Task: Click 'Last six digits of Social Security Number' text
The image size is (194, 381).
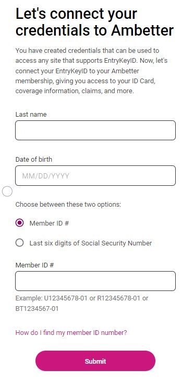Action: coord(91,243)
